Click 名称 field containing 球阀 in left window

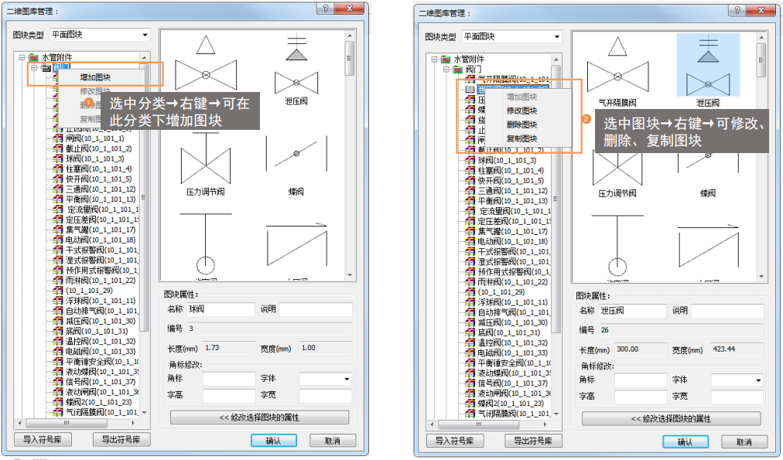tap(221, 309)
